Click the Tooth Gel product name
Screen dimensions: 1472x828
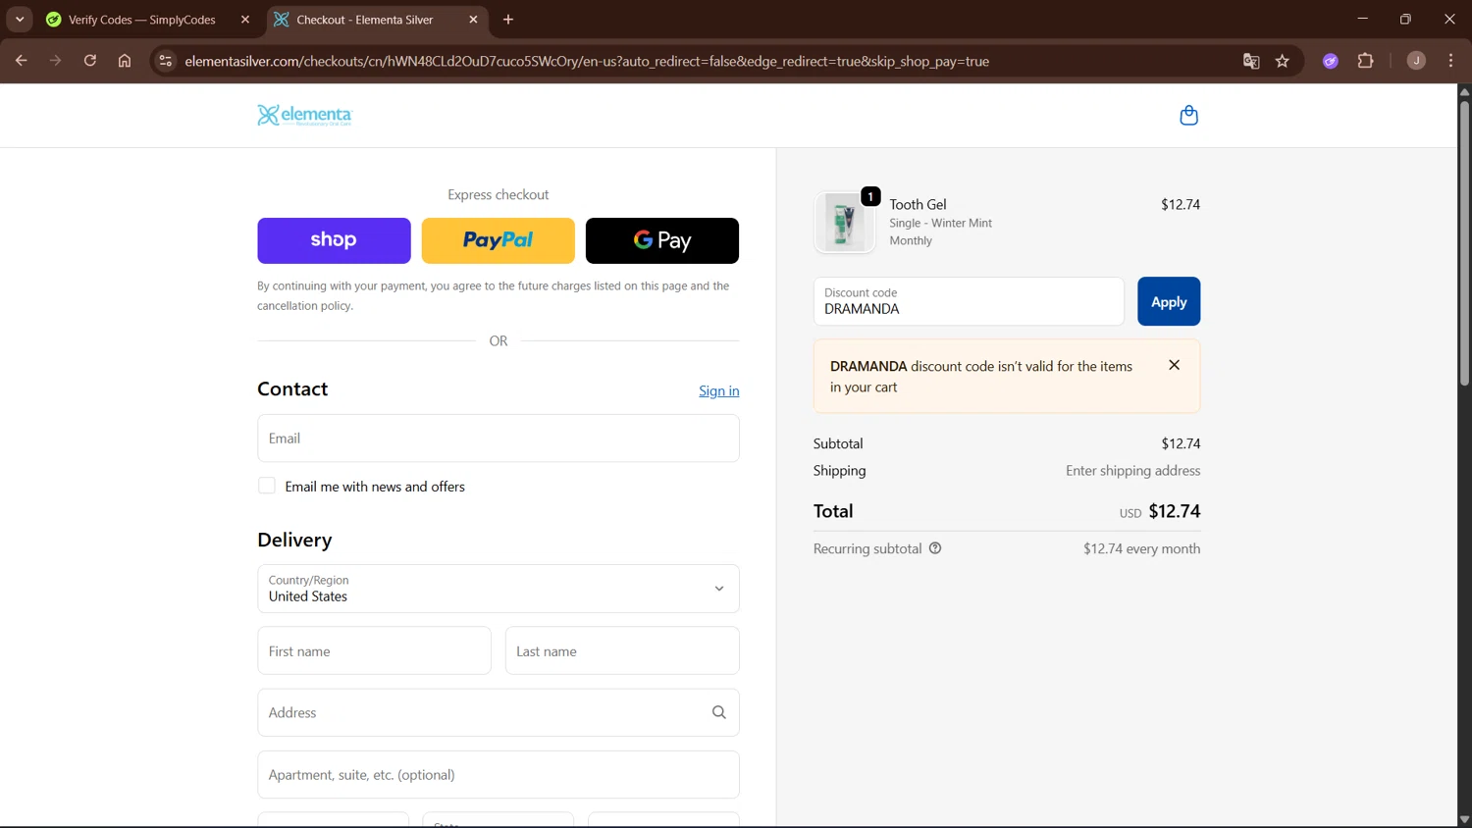[918, 204]
